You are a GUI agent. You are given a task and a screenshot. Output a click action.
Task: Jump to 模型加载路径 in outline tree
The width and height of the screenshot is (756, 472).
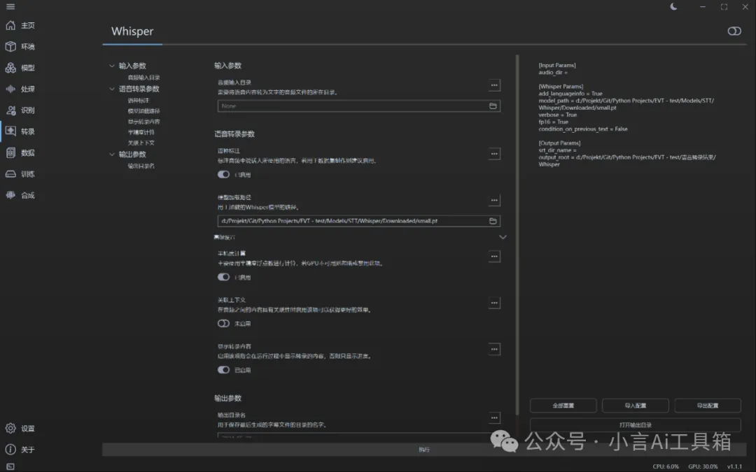click(x=143, y=111)
